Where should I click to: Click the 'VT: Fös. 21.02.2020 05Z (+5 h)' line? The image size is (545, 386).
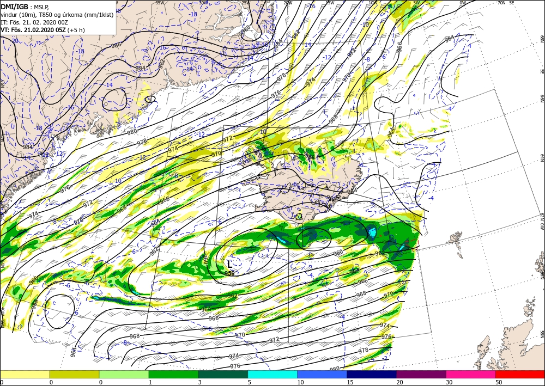tap(43, 30)
